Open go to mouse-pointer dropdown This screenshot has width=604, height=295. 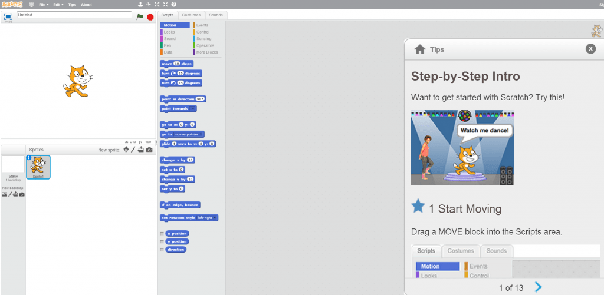click(x=188, y=134)
